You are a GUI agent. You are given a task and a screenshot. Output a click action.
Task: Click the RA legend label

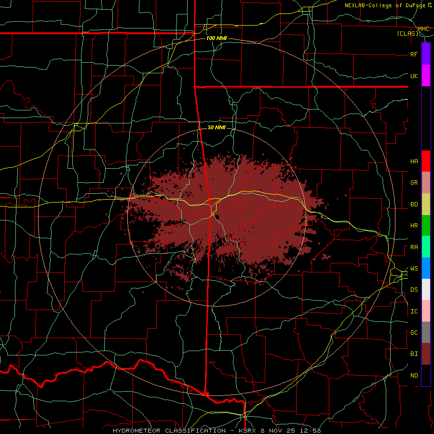click(x=414, y=247)
